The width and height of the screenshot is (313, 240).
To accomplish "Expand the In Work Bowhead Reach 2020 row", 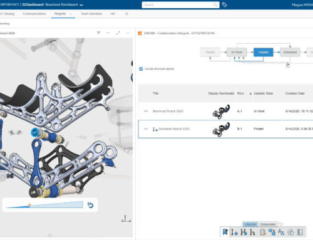I will click(146, 111).
